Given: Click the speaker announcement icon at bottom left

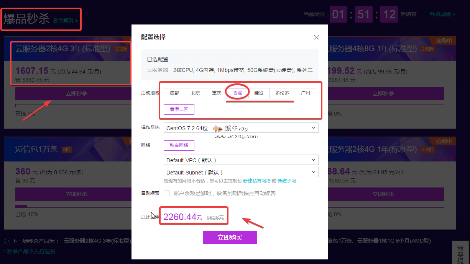Looking at the screenshot, I should (x=7, y=241).
